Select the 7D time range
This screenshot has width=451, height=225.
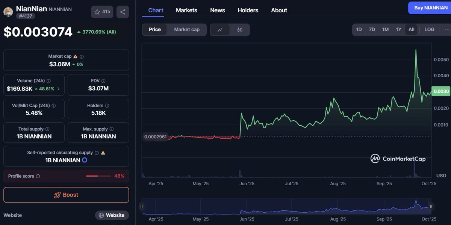pyautogui.click(x=372, y=29)
